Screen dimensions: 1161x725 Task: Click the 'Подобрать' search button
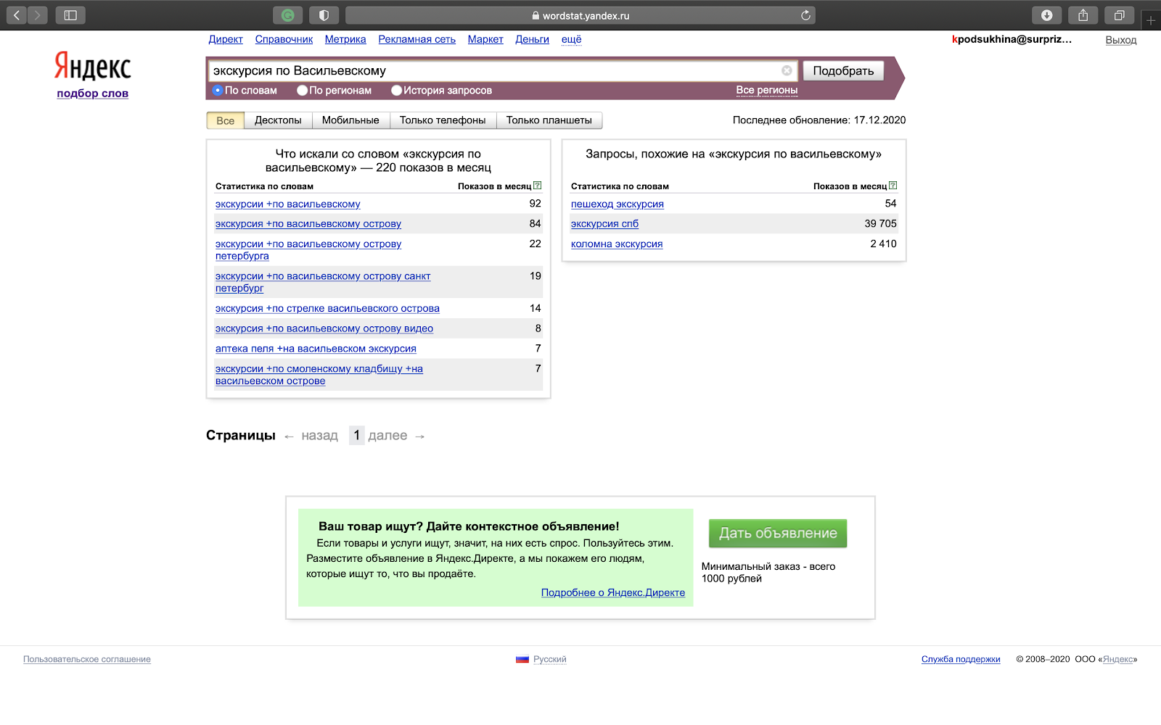[843, 70]
